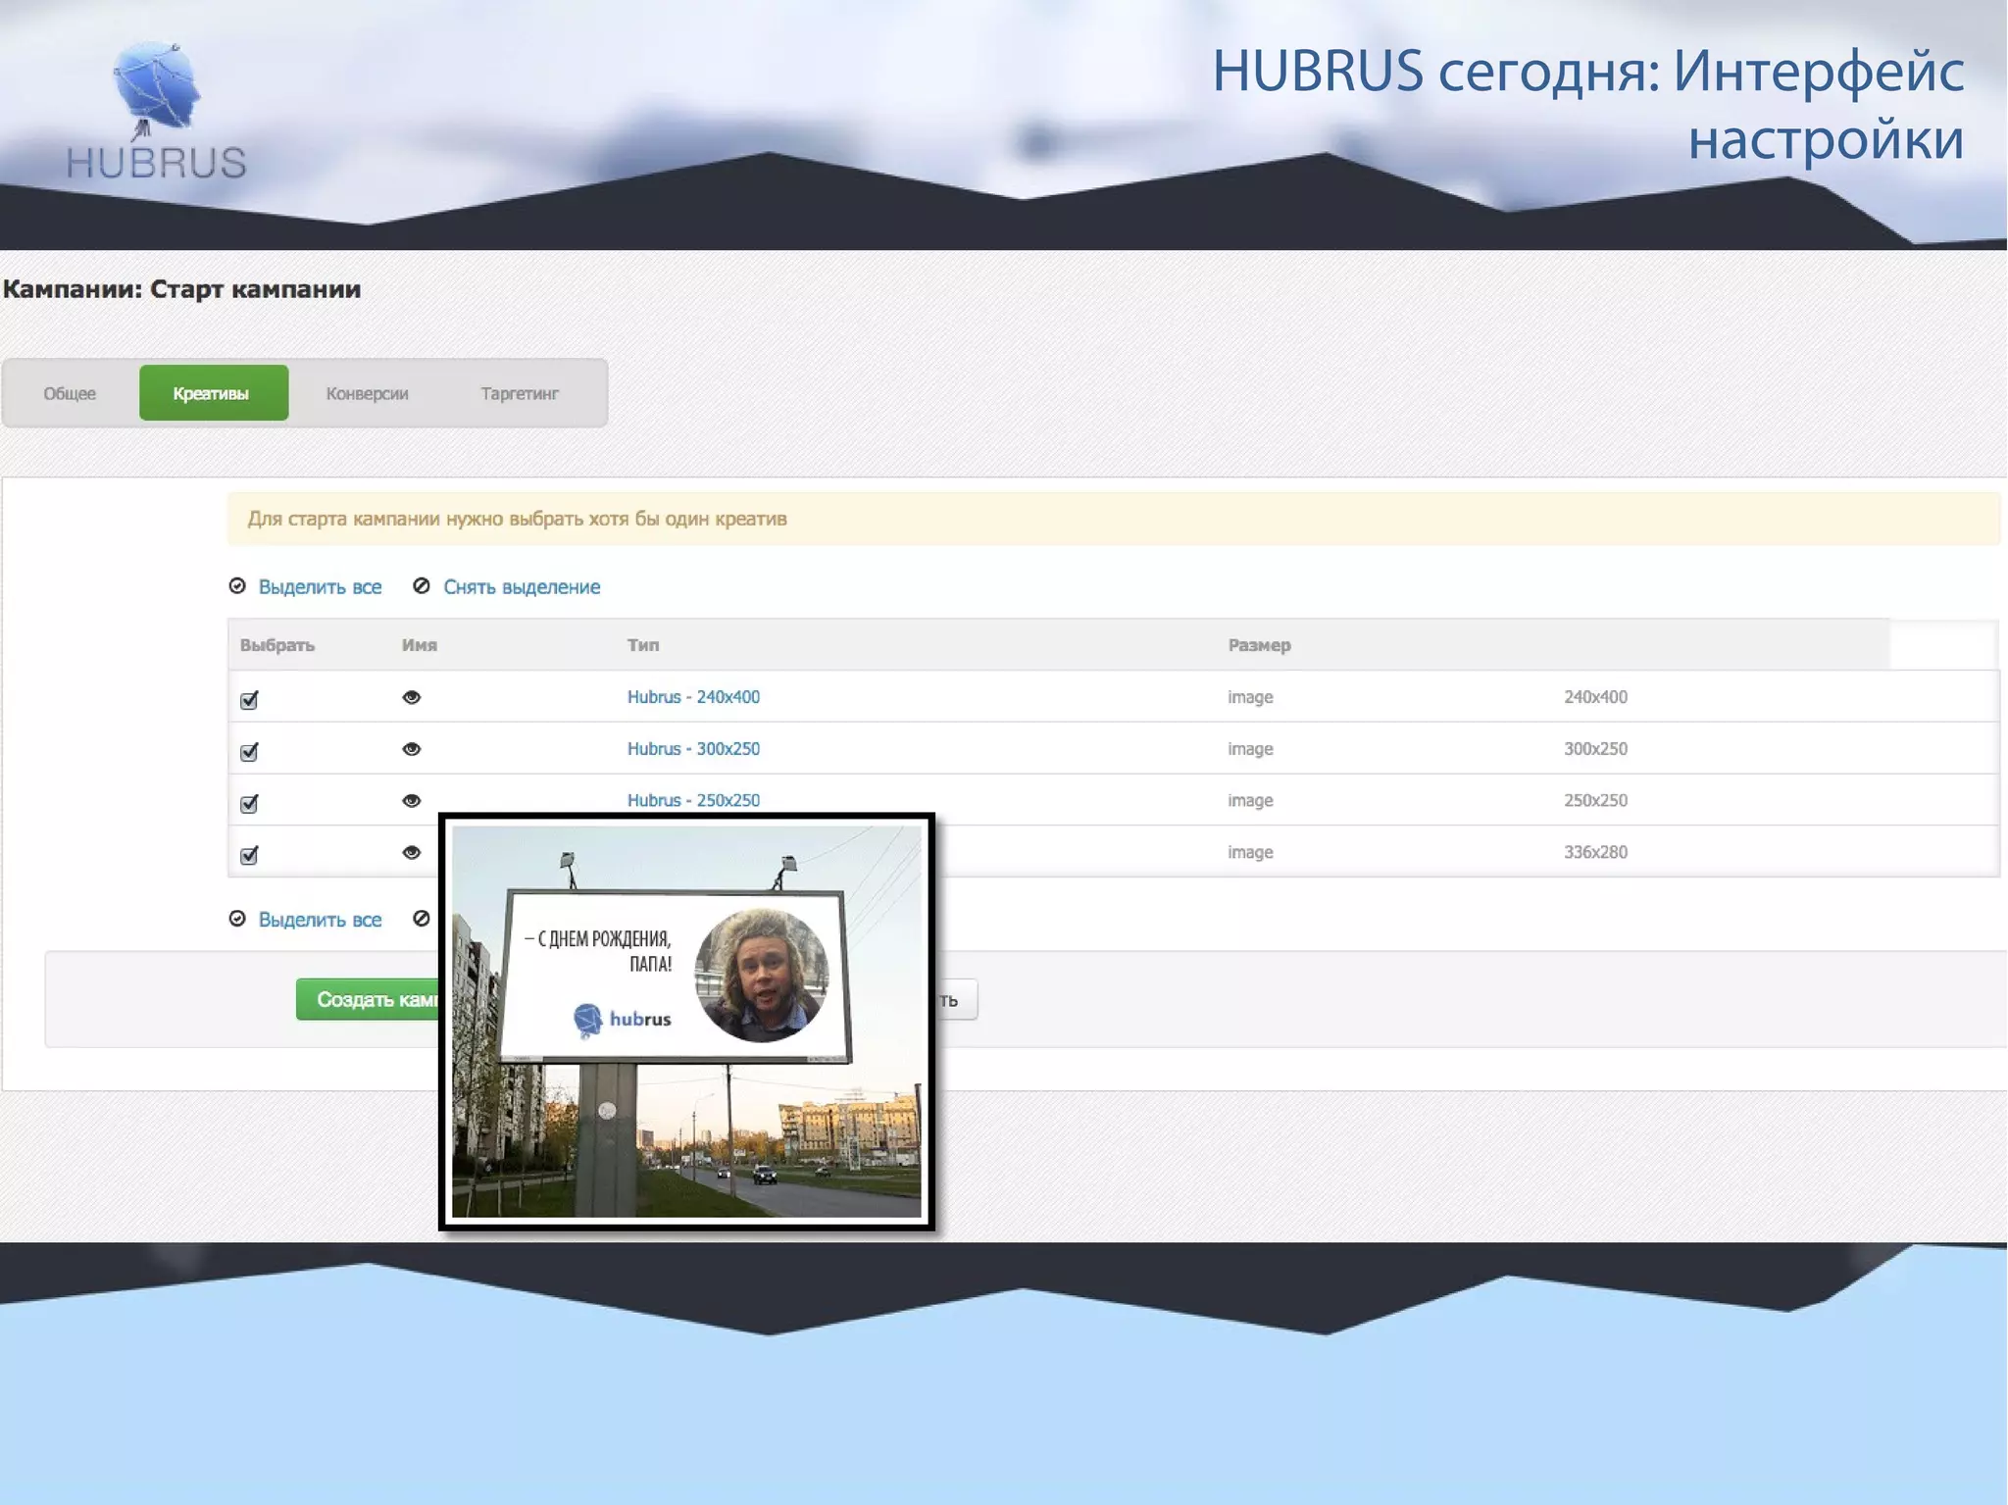Screen dimensions: 2008x1505
Task: Click the yellow notice about choosing a creative
Action: coord(1114,519)
